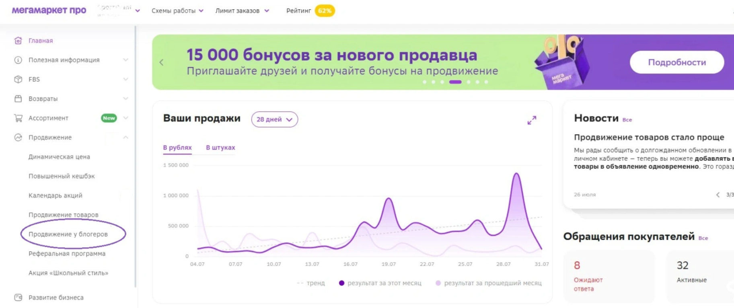Screen dimensions: 734x308
Task: Open the 8 Ожидают ответа card
Action: (x=609, y=277)
